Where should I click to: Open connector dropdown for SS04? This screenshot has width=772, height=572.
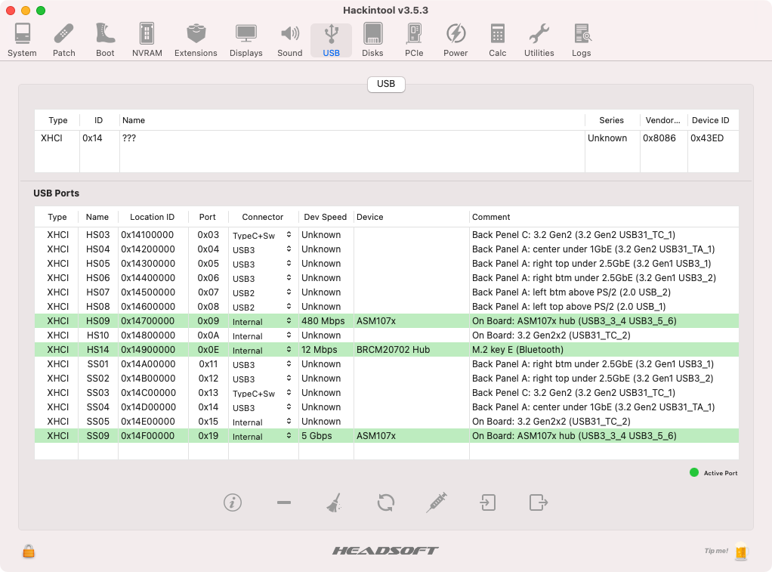tap(263, 407)
